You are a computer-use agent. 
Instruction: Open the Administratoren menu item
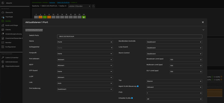click(11, 62)
